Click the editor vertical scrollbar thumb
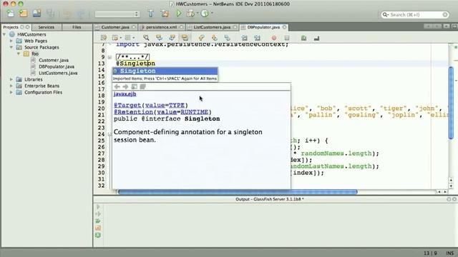The image size is (458, 257). click(451, 103)
